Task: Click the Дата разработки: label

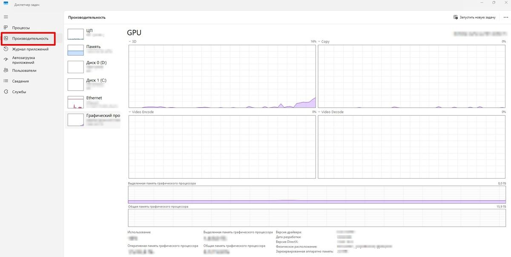Action: pos(289,237)
